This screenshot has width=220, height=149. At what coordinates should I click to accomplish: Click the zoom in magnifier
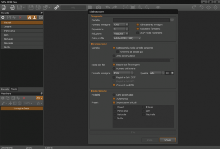click(x=140, y=7)
